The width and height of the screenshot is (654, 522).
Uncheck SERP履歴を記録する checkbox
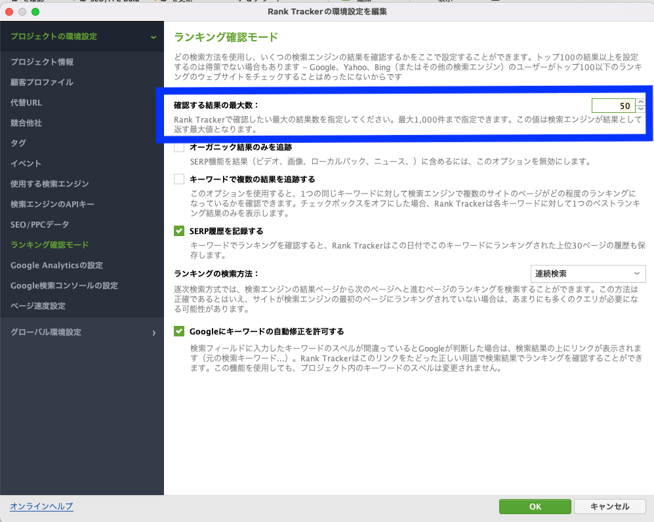(179, 231)
